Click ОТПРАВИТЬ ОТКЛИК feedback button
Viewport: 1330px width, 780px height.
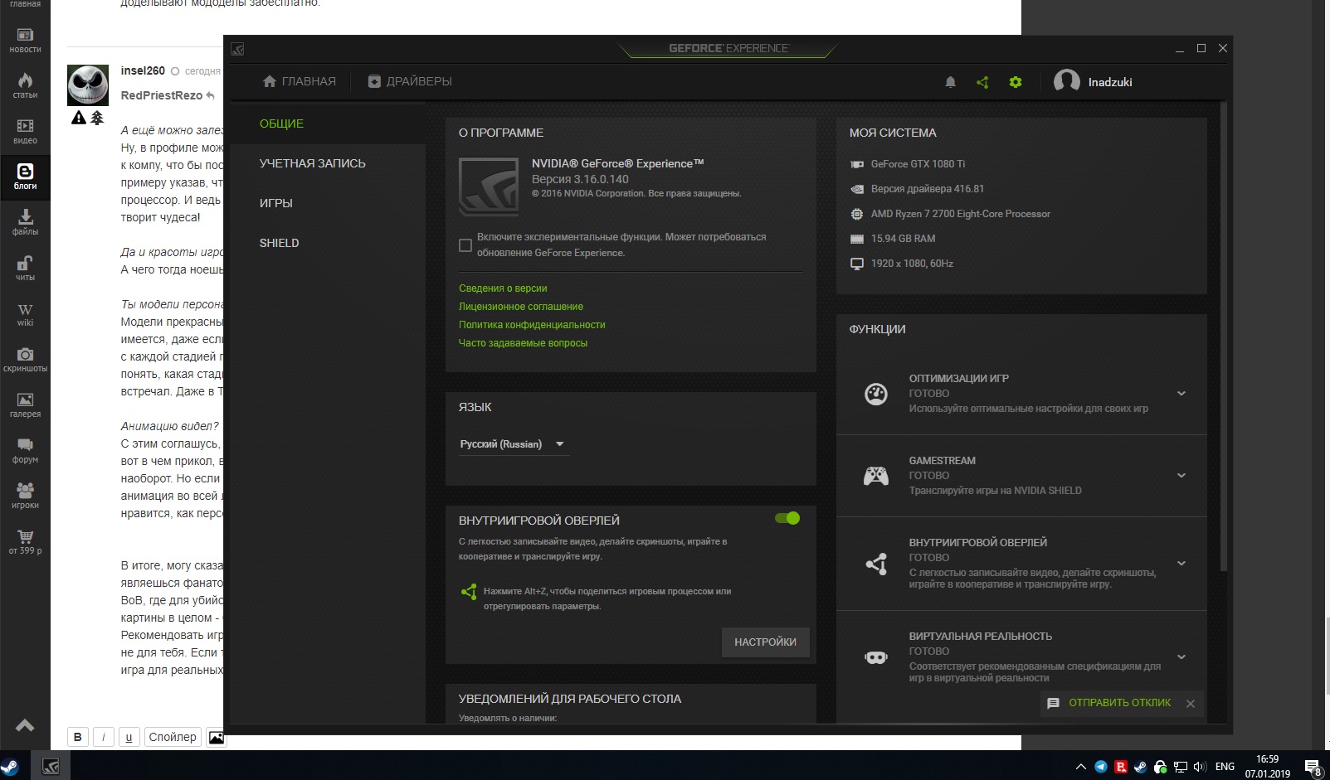1119,703
